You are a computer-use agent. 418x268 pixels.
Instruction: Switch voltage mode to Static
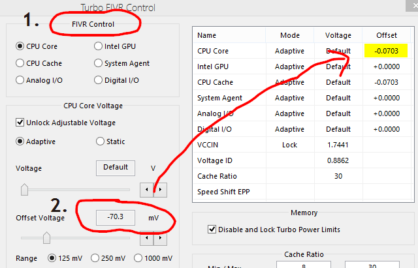tap(101, 141)
